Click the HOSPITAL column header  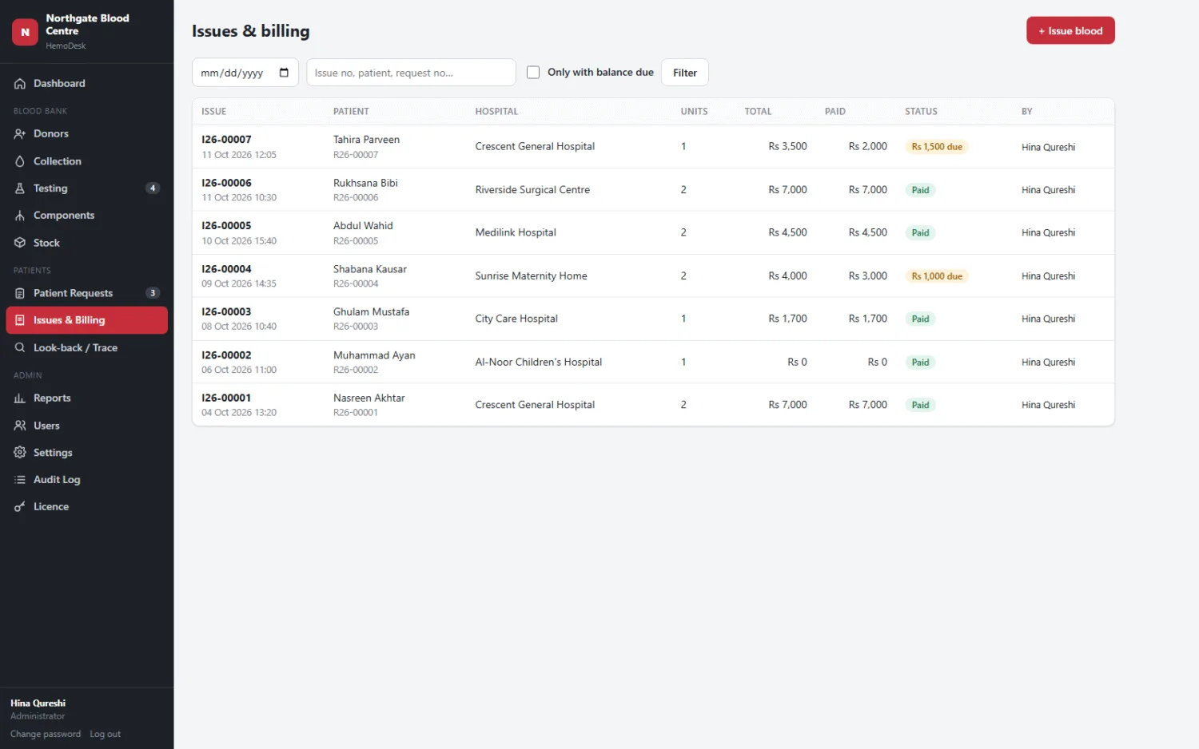[x=496, y=112]
